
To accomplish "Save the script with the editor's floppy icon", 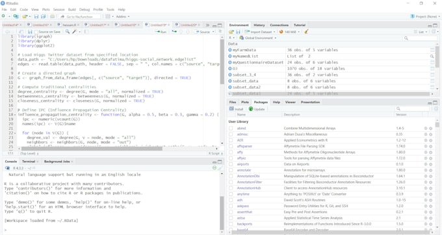I will pos(30,32).
